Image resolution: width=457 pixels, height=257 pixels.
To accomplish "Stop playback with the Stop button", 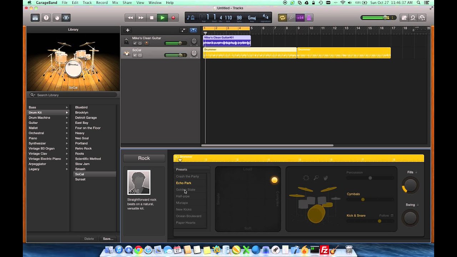I will pos(152,18).
